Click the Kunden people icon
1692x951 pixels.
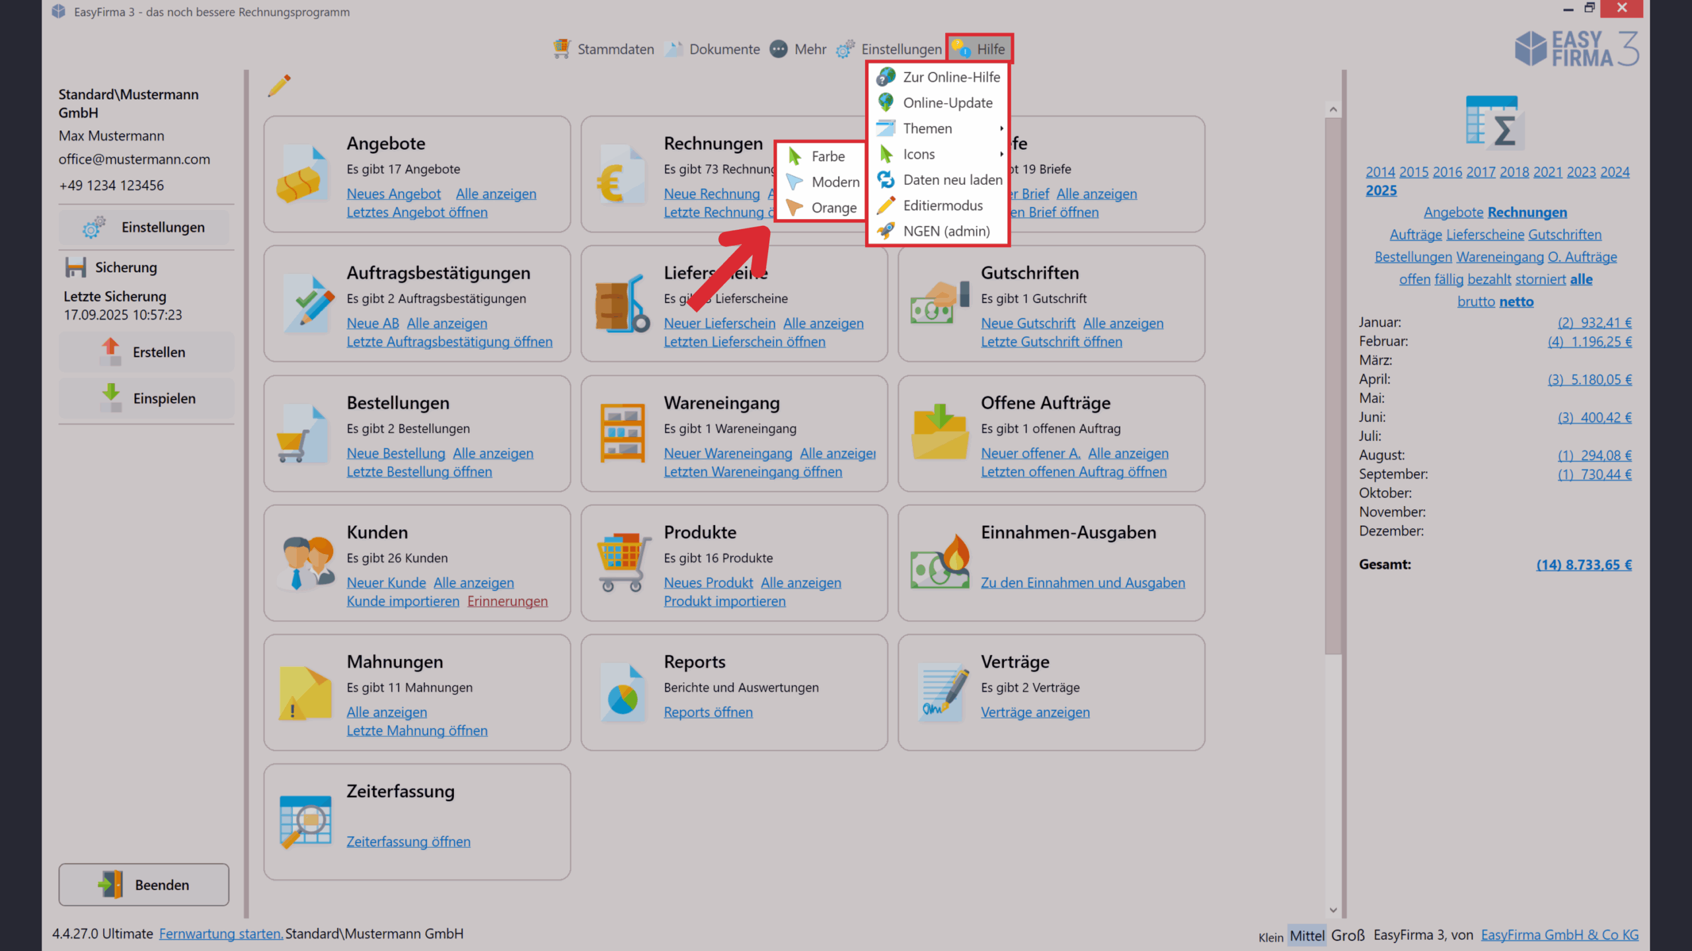(x=306, y=563)
